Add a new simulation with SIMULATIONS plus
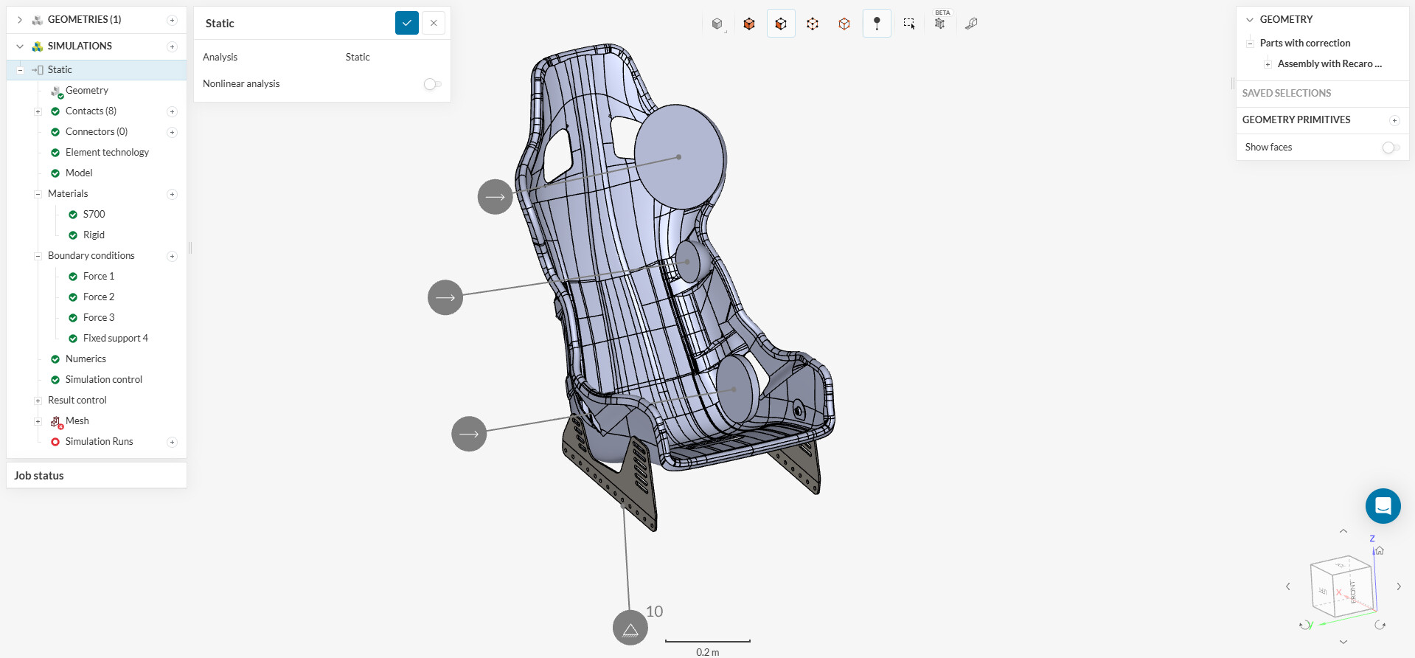 click(x=172, y=46)
